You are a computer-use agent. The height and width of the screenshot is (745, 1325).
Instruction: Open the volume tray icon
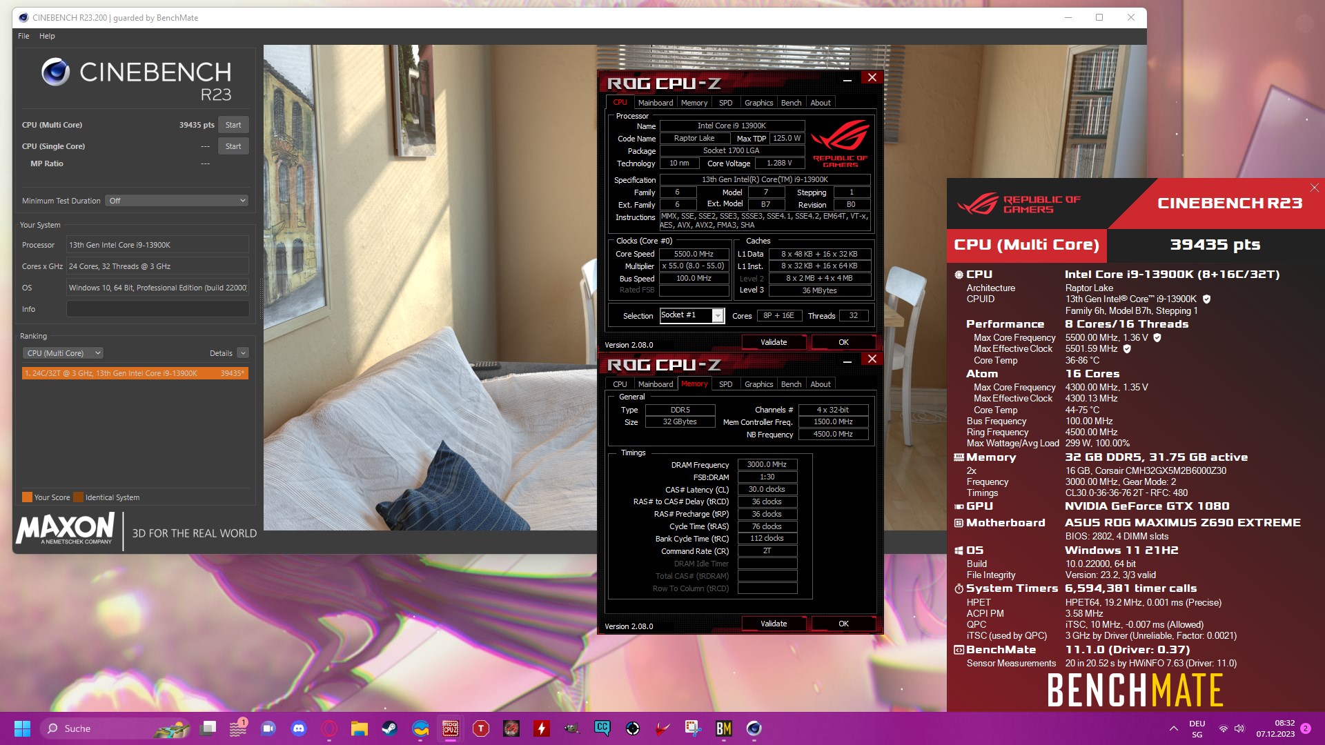1239,728
